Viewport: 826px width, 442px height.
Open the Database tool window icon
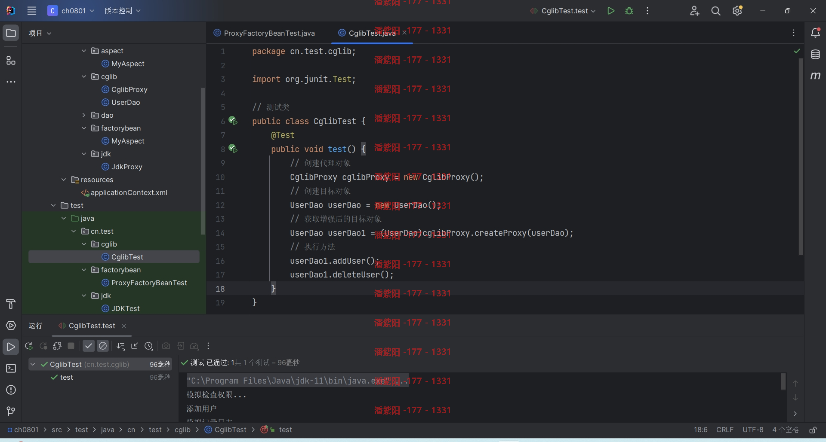coord(815,55)
